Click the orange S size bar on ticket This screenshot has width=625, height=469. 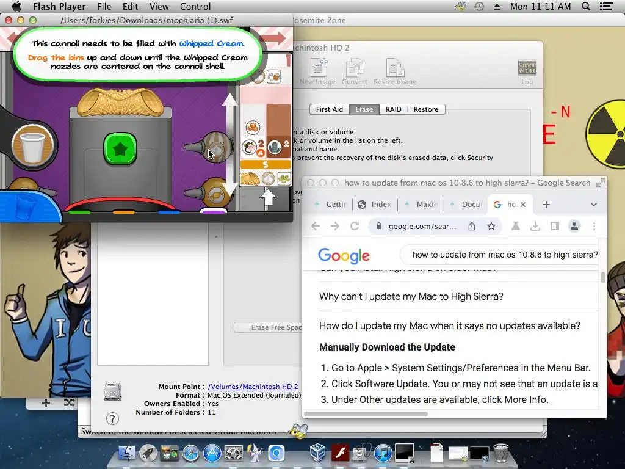[266, 164]
